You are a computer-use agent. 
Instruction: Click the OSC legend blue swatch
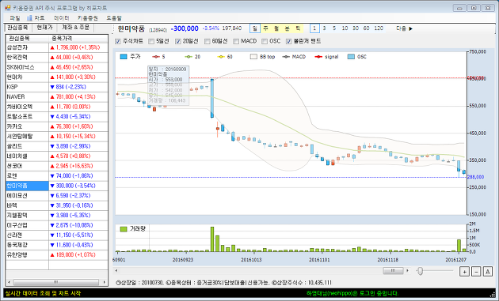click(x=351, y=57)
